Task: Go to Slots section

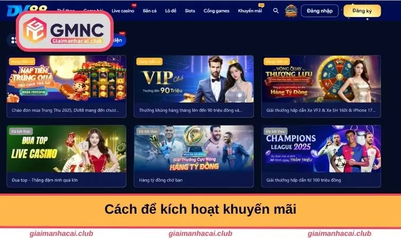Action: (x=190, y=11)
